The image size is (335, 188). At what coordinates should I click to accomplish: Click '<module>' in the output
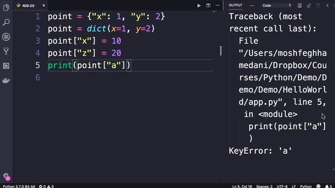[x=278, y=114]
